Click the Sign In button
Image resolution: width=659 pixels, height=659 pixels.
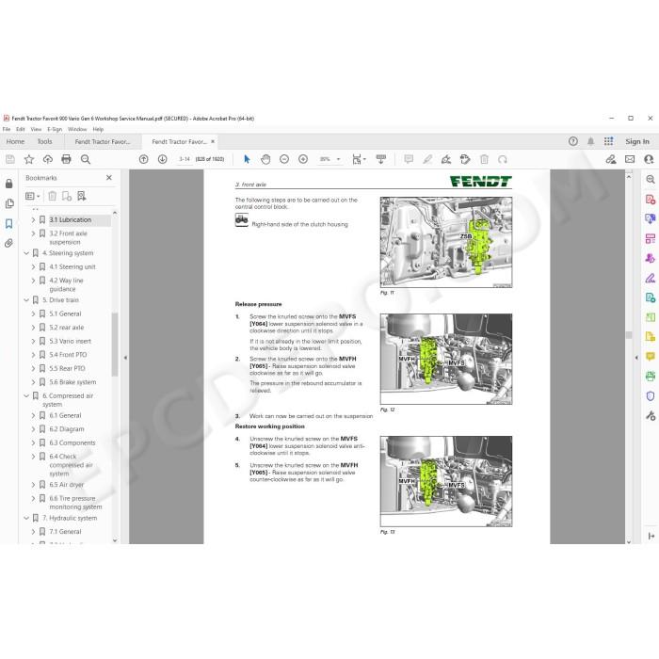point(637,141)
